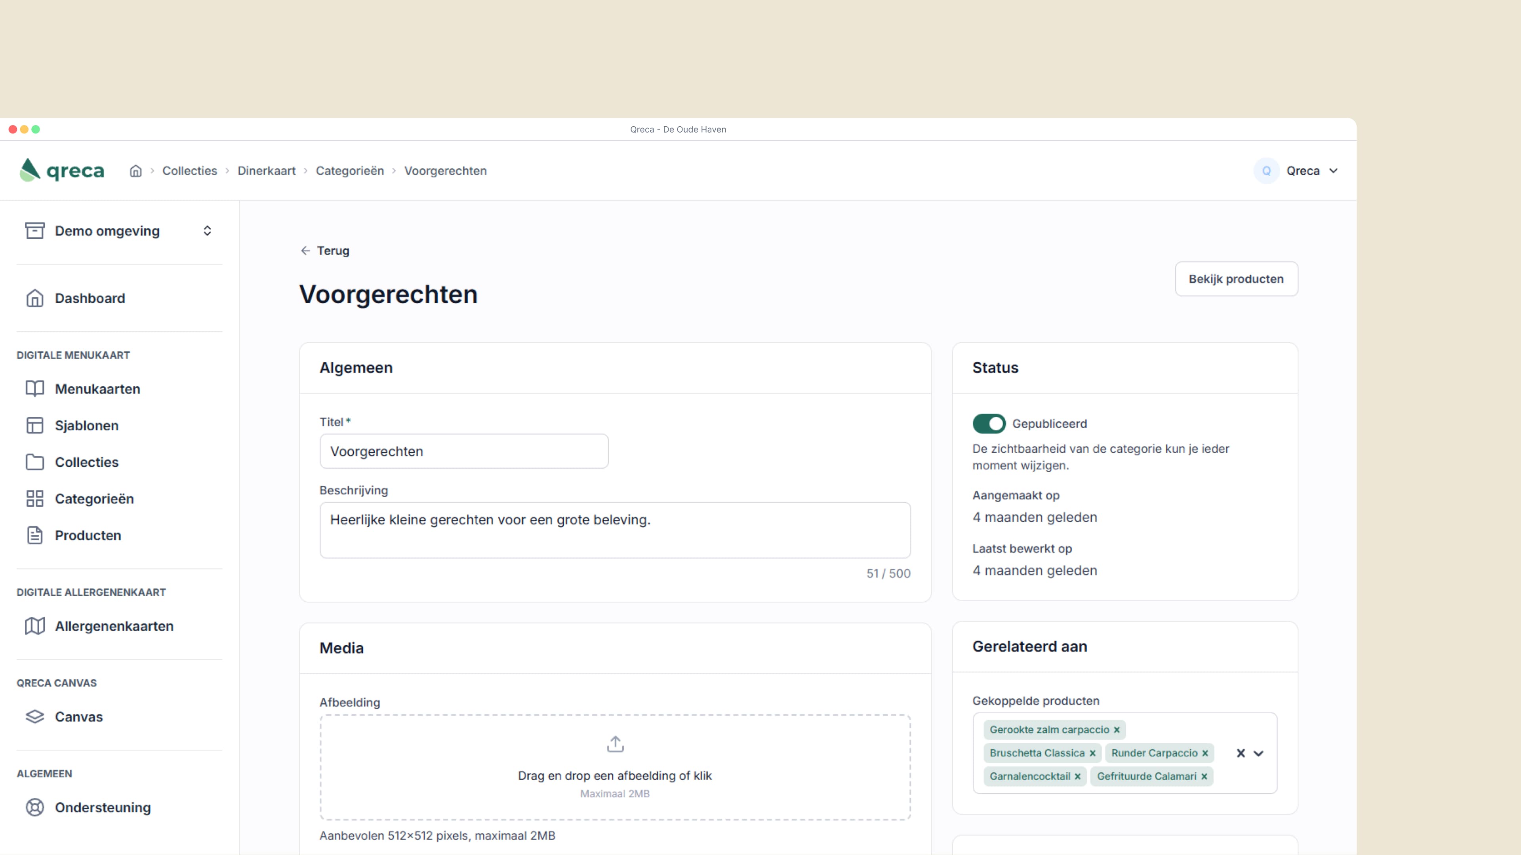The image size is (1521, 855).
Task: Clear all gekoppelde producten
Action: pyautogui.click(x=1241, y=754)
